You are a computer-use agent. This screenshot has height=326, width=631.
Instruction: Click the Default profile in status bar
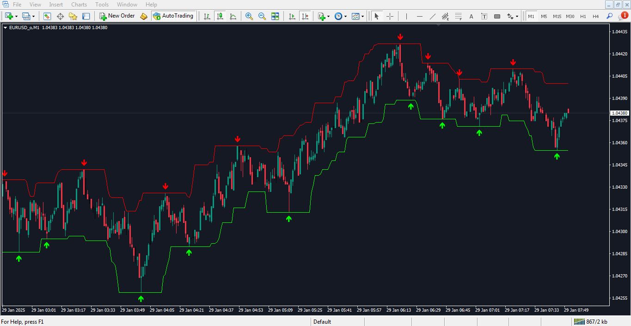(x=322, y=322)
